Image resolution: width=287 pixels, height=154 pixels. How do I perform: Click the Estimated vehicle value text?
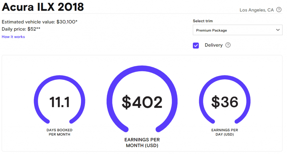[40, 22]
